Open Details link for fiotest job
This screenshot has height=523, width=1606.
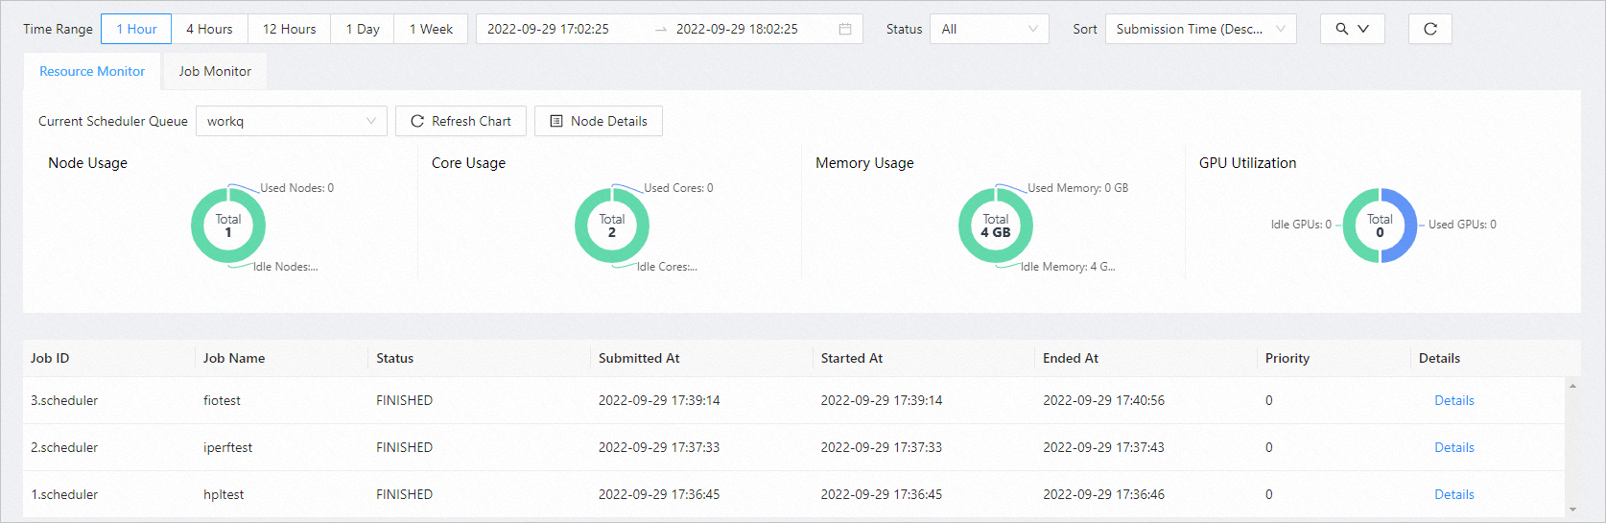pos(1454,400)
